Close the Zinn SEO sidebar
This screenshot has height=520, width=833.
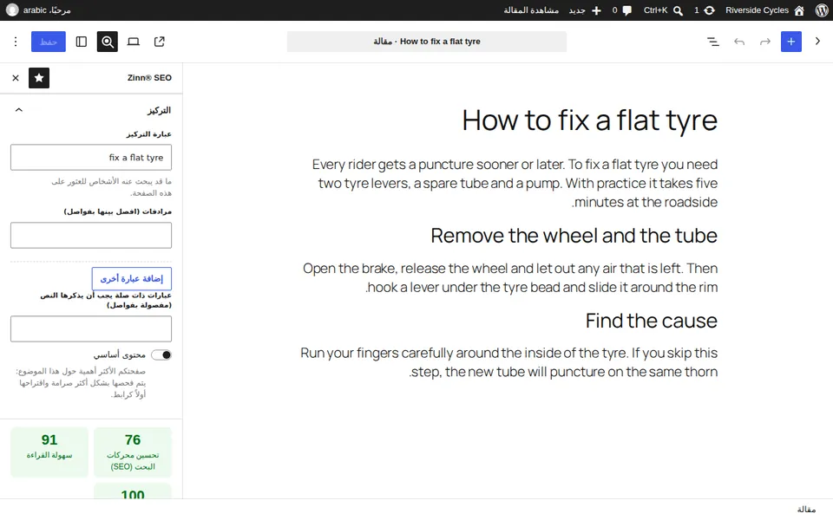(x=16, y=78)
